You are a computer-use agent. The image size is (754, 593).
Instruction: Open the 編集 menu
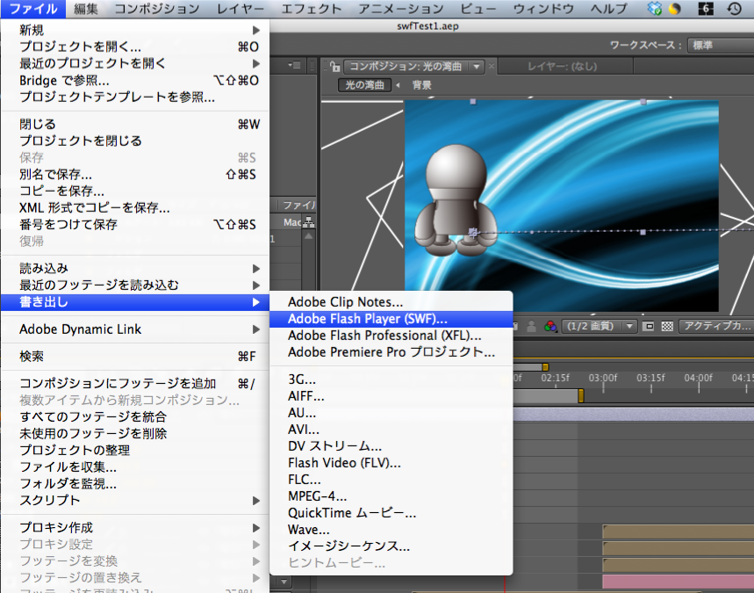tap(86, 9)
